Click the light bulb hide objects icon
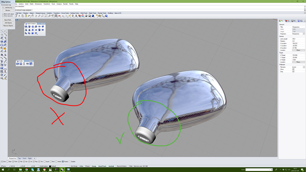Viewport: 306px width, 172px height. click(73, 16)
